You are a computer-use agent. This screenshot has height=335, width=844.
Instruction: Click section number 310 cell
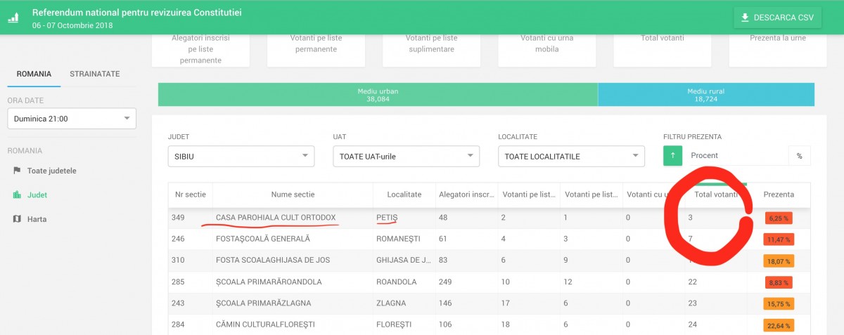177,261
